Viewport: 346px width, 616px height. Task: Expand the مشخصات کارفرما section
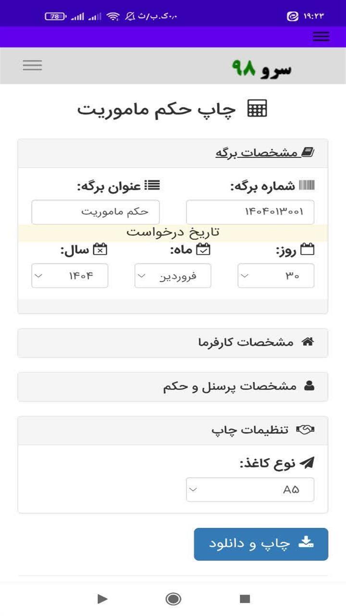point(173,343)
